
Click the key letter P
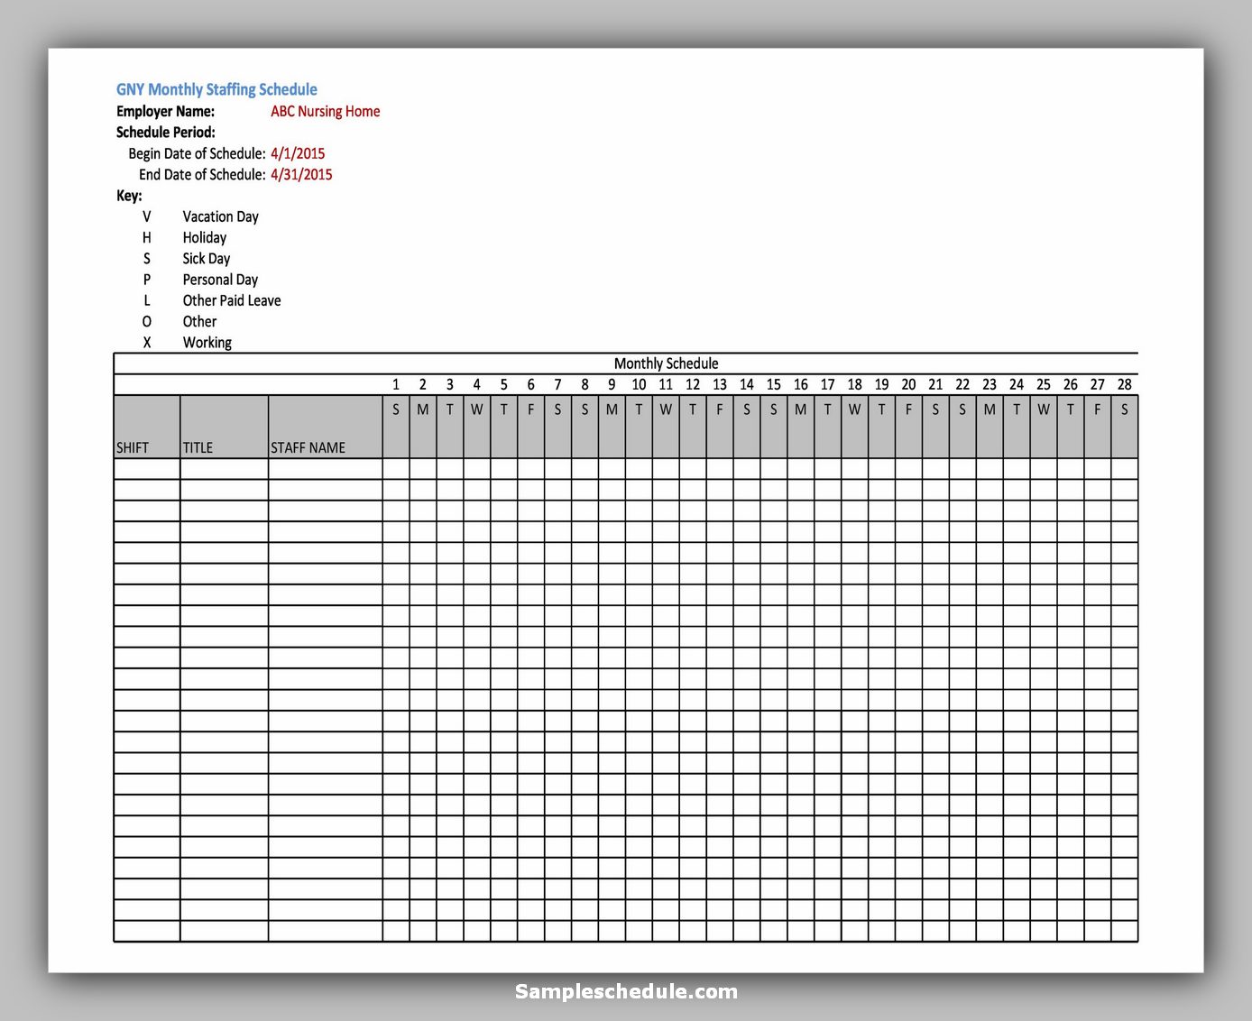[147, 280]
